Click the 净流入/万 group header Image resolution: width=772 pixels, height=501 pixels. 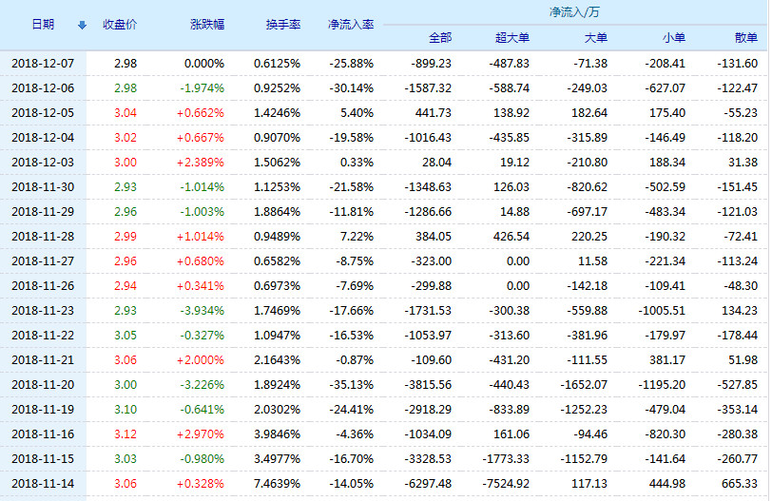pos(573,12)
